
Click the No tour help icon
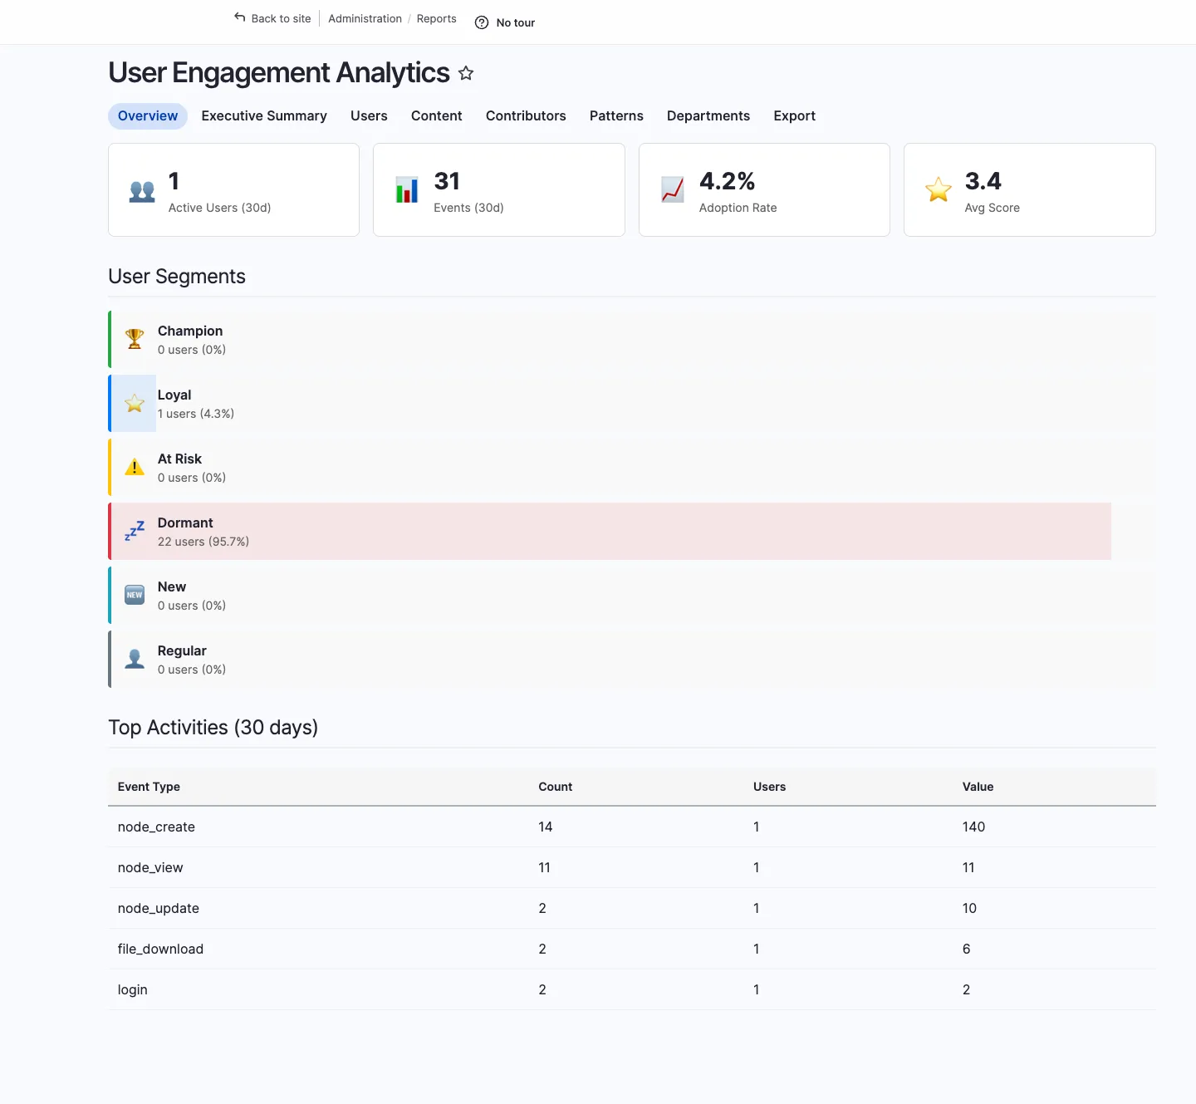482,22
